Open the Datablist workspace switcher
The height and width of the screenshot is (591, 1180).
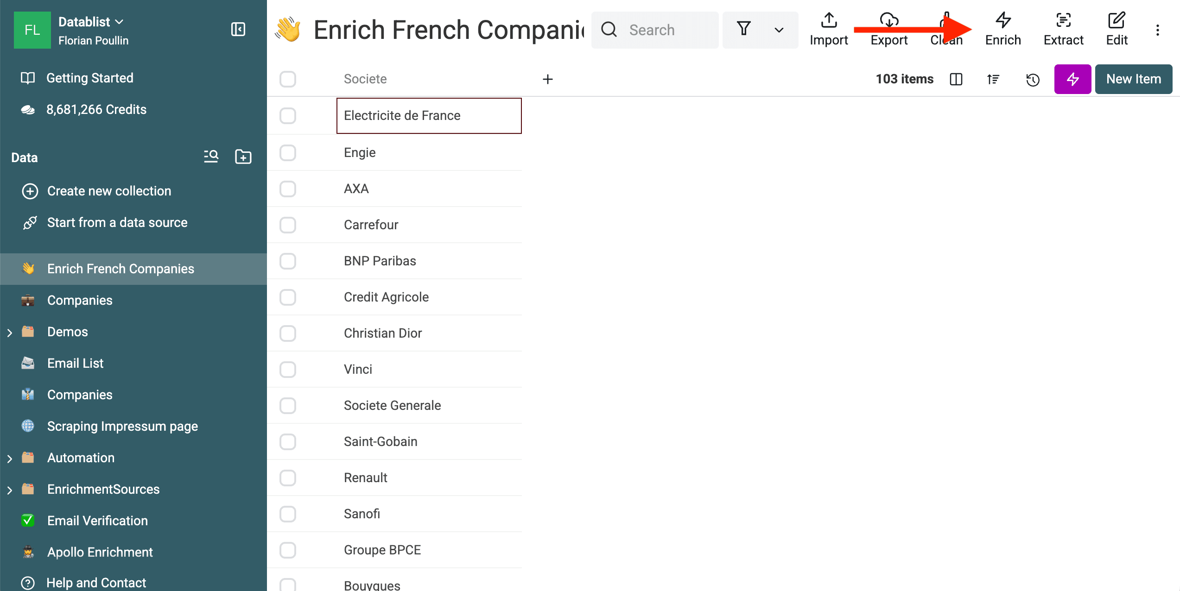point(91,21)
